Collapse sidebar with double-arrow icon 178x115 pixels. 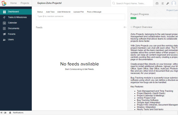[x=1, y=112]
